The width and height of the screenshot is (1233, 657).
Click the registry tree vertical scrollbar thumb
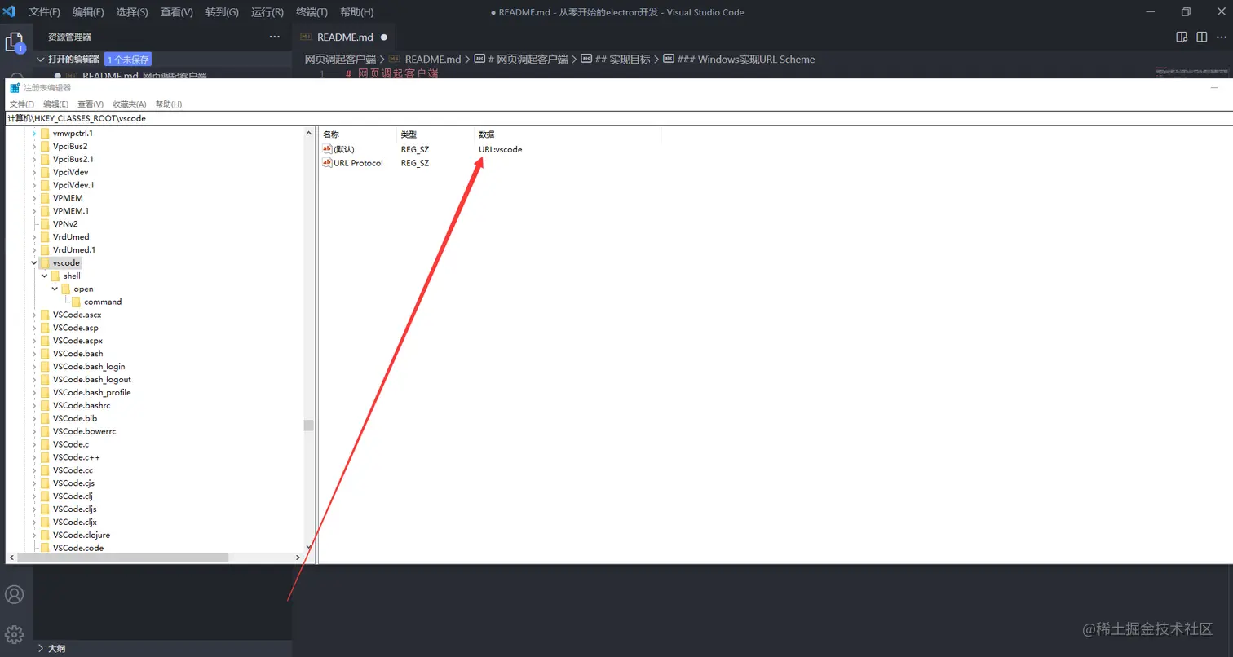tap(308, 426)
